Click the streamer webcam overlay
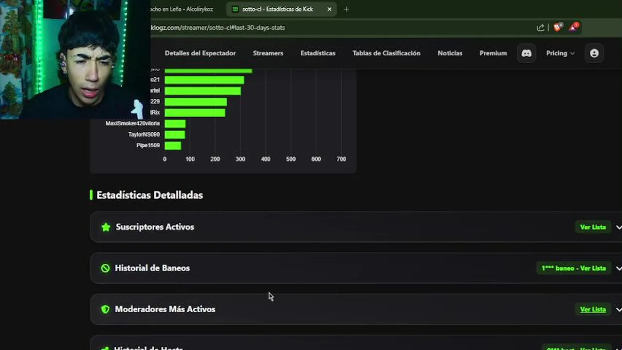This screenshot has height=350, width=622. coord(75,59)
